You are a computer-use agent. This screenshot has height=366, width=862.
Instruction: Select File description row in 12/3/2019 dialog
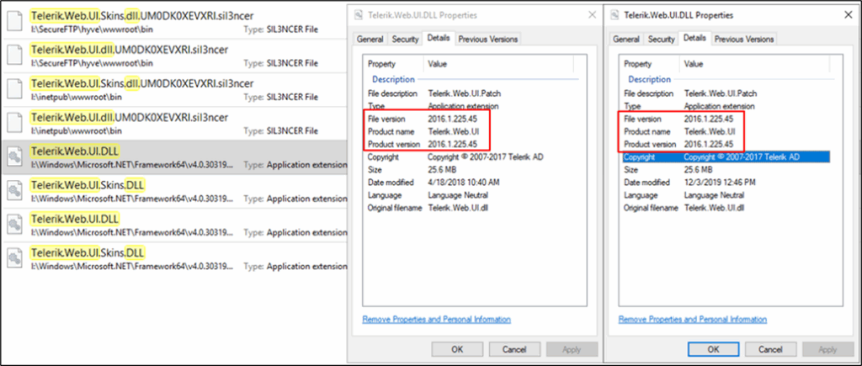coord(726,93)
